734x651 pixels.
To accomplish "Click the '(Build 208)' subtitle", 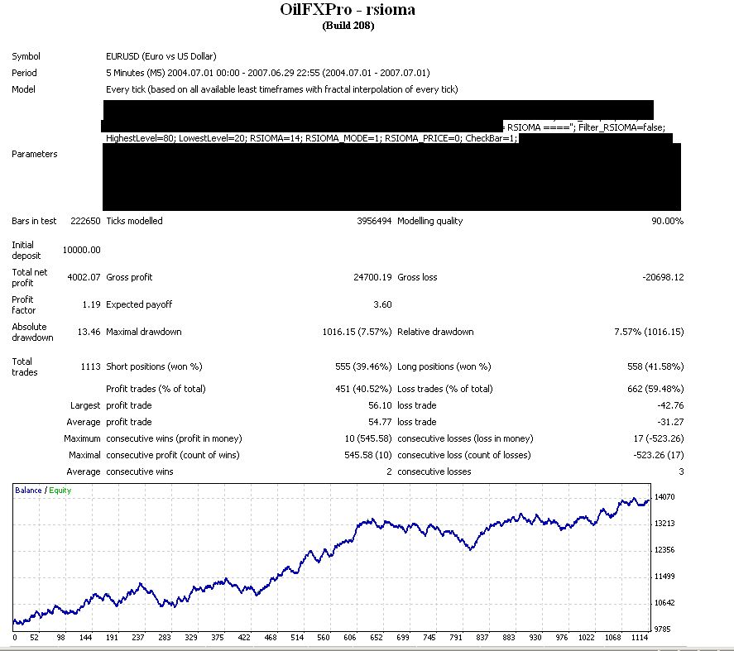I will point(348,26).
